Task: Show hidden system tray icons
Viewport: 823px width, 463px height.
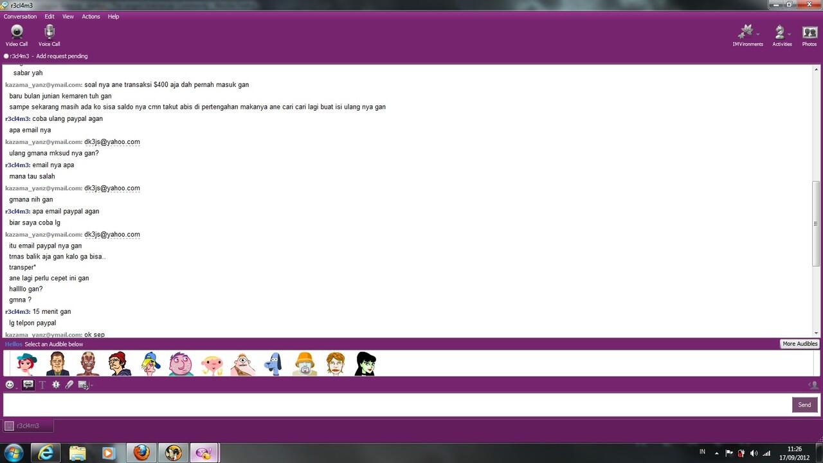Action: (x=717, y=453)
